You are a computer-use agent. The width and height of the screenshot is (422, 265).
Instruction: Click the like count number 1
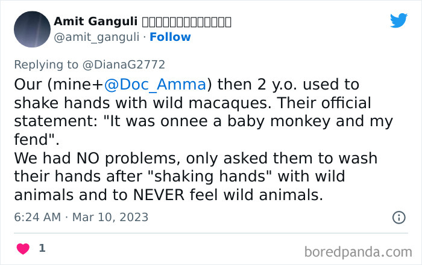pyautogui.click(x=42, y=248)
